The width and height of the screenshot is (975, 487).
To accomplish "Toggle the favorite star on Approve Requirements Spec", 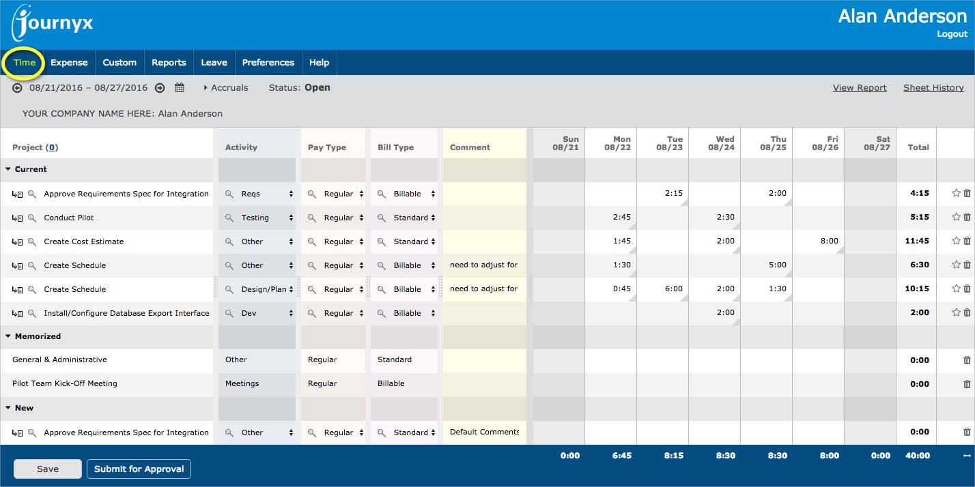I will click(x=956, y=193).
